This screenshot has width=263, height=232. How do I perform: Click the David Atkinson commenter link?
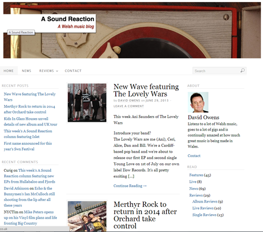tap(16, 188)
